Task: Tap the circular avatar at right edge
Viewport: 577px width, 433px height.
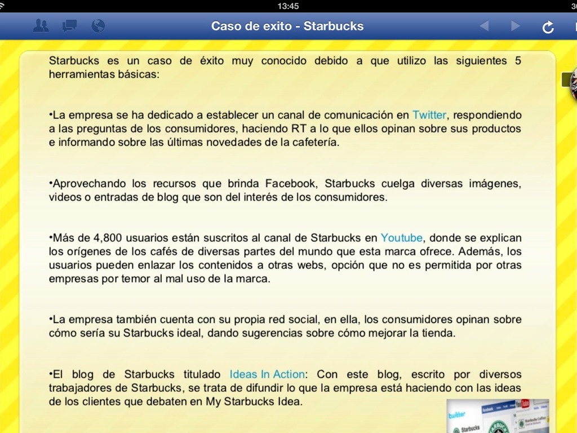Action: [x=574, y=83]
